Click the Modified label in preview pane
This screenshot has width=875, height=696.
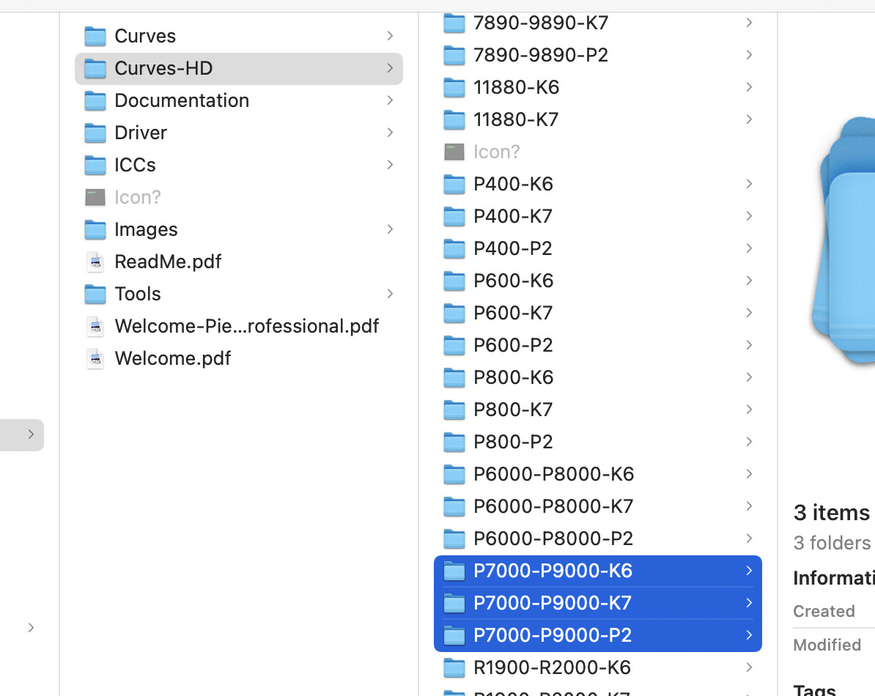coord(827,645)
